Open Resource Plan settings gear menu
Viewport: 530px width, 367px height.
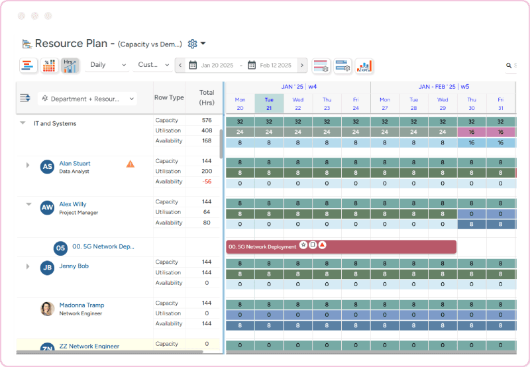tap(193, 44)
